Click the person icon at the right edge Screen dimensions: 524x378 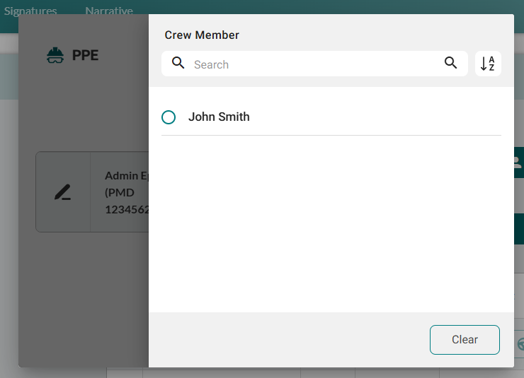(x=518, y=163)
